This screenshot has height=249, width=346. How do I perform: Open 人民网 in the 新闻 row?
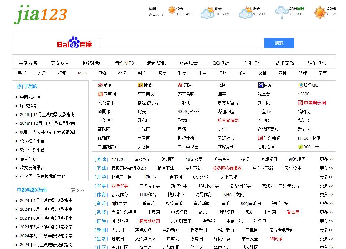pos(117,230)
